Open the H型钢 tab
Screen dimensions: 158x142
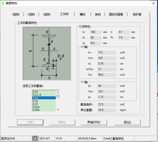pyautogui.click(x=16, y=15)
